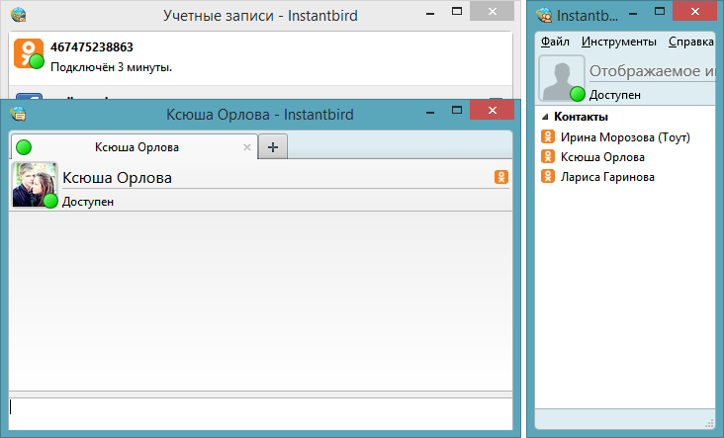Screen dimensions: 724x438
Task: Collapse the Контакты group
Action: pyautogui.click(x=545, y=117)
